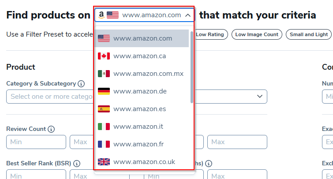
Task: Apply the Small and Light filter preset
Action: 309,34
